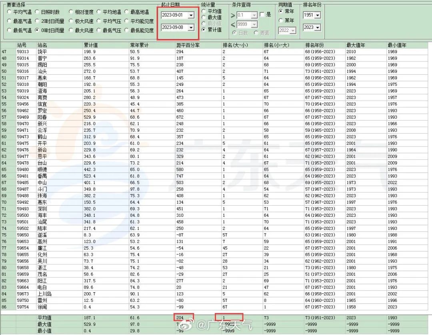Select the 最高气温 option
This screenshot has width=432, height=335.
click(x=9, y=21)
